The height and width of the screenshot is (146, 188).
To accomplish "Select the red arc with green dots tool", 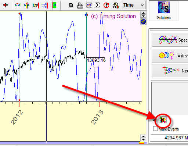I will [17, 5].
